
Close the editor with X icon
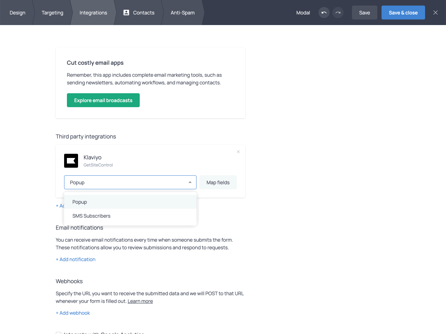(x=436, y=13)
